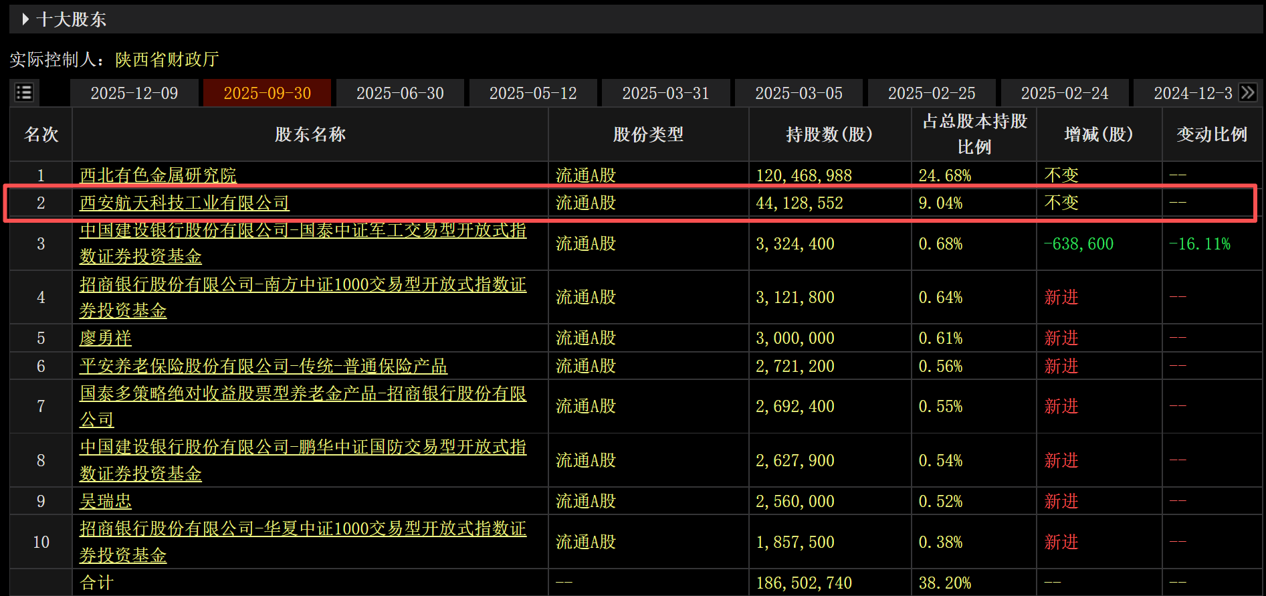Select the 0.38% shareholding ratio

(940, 542)
